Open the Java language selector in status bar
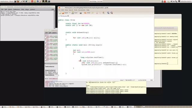This screenshot has height=108, width=192. pos(122,80)
